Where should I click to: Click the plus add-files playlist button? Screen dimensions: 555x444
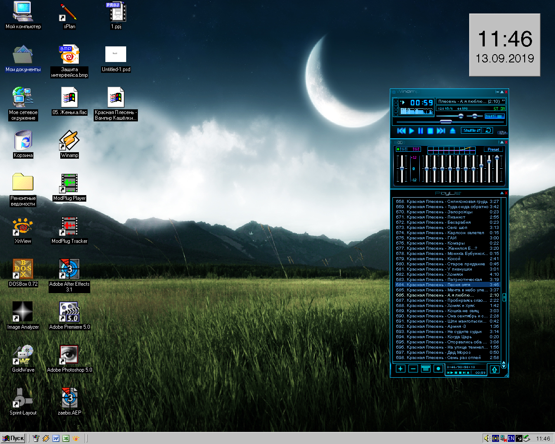(x=400, y=369)
